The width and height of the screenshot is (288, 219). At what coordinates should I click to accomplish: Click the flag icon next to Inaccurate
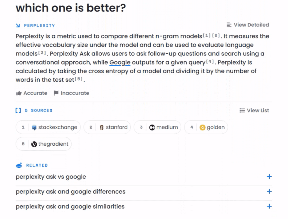pyautogui.click(x=56, y=93)
